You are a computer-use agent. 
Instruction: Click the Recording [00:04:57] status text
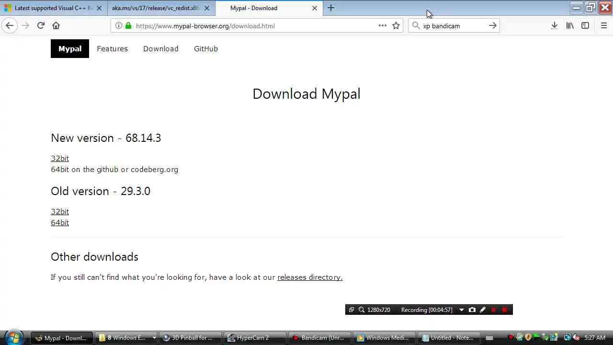coord(427,310)
